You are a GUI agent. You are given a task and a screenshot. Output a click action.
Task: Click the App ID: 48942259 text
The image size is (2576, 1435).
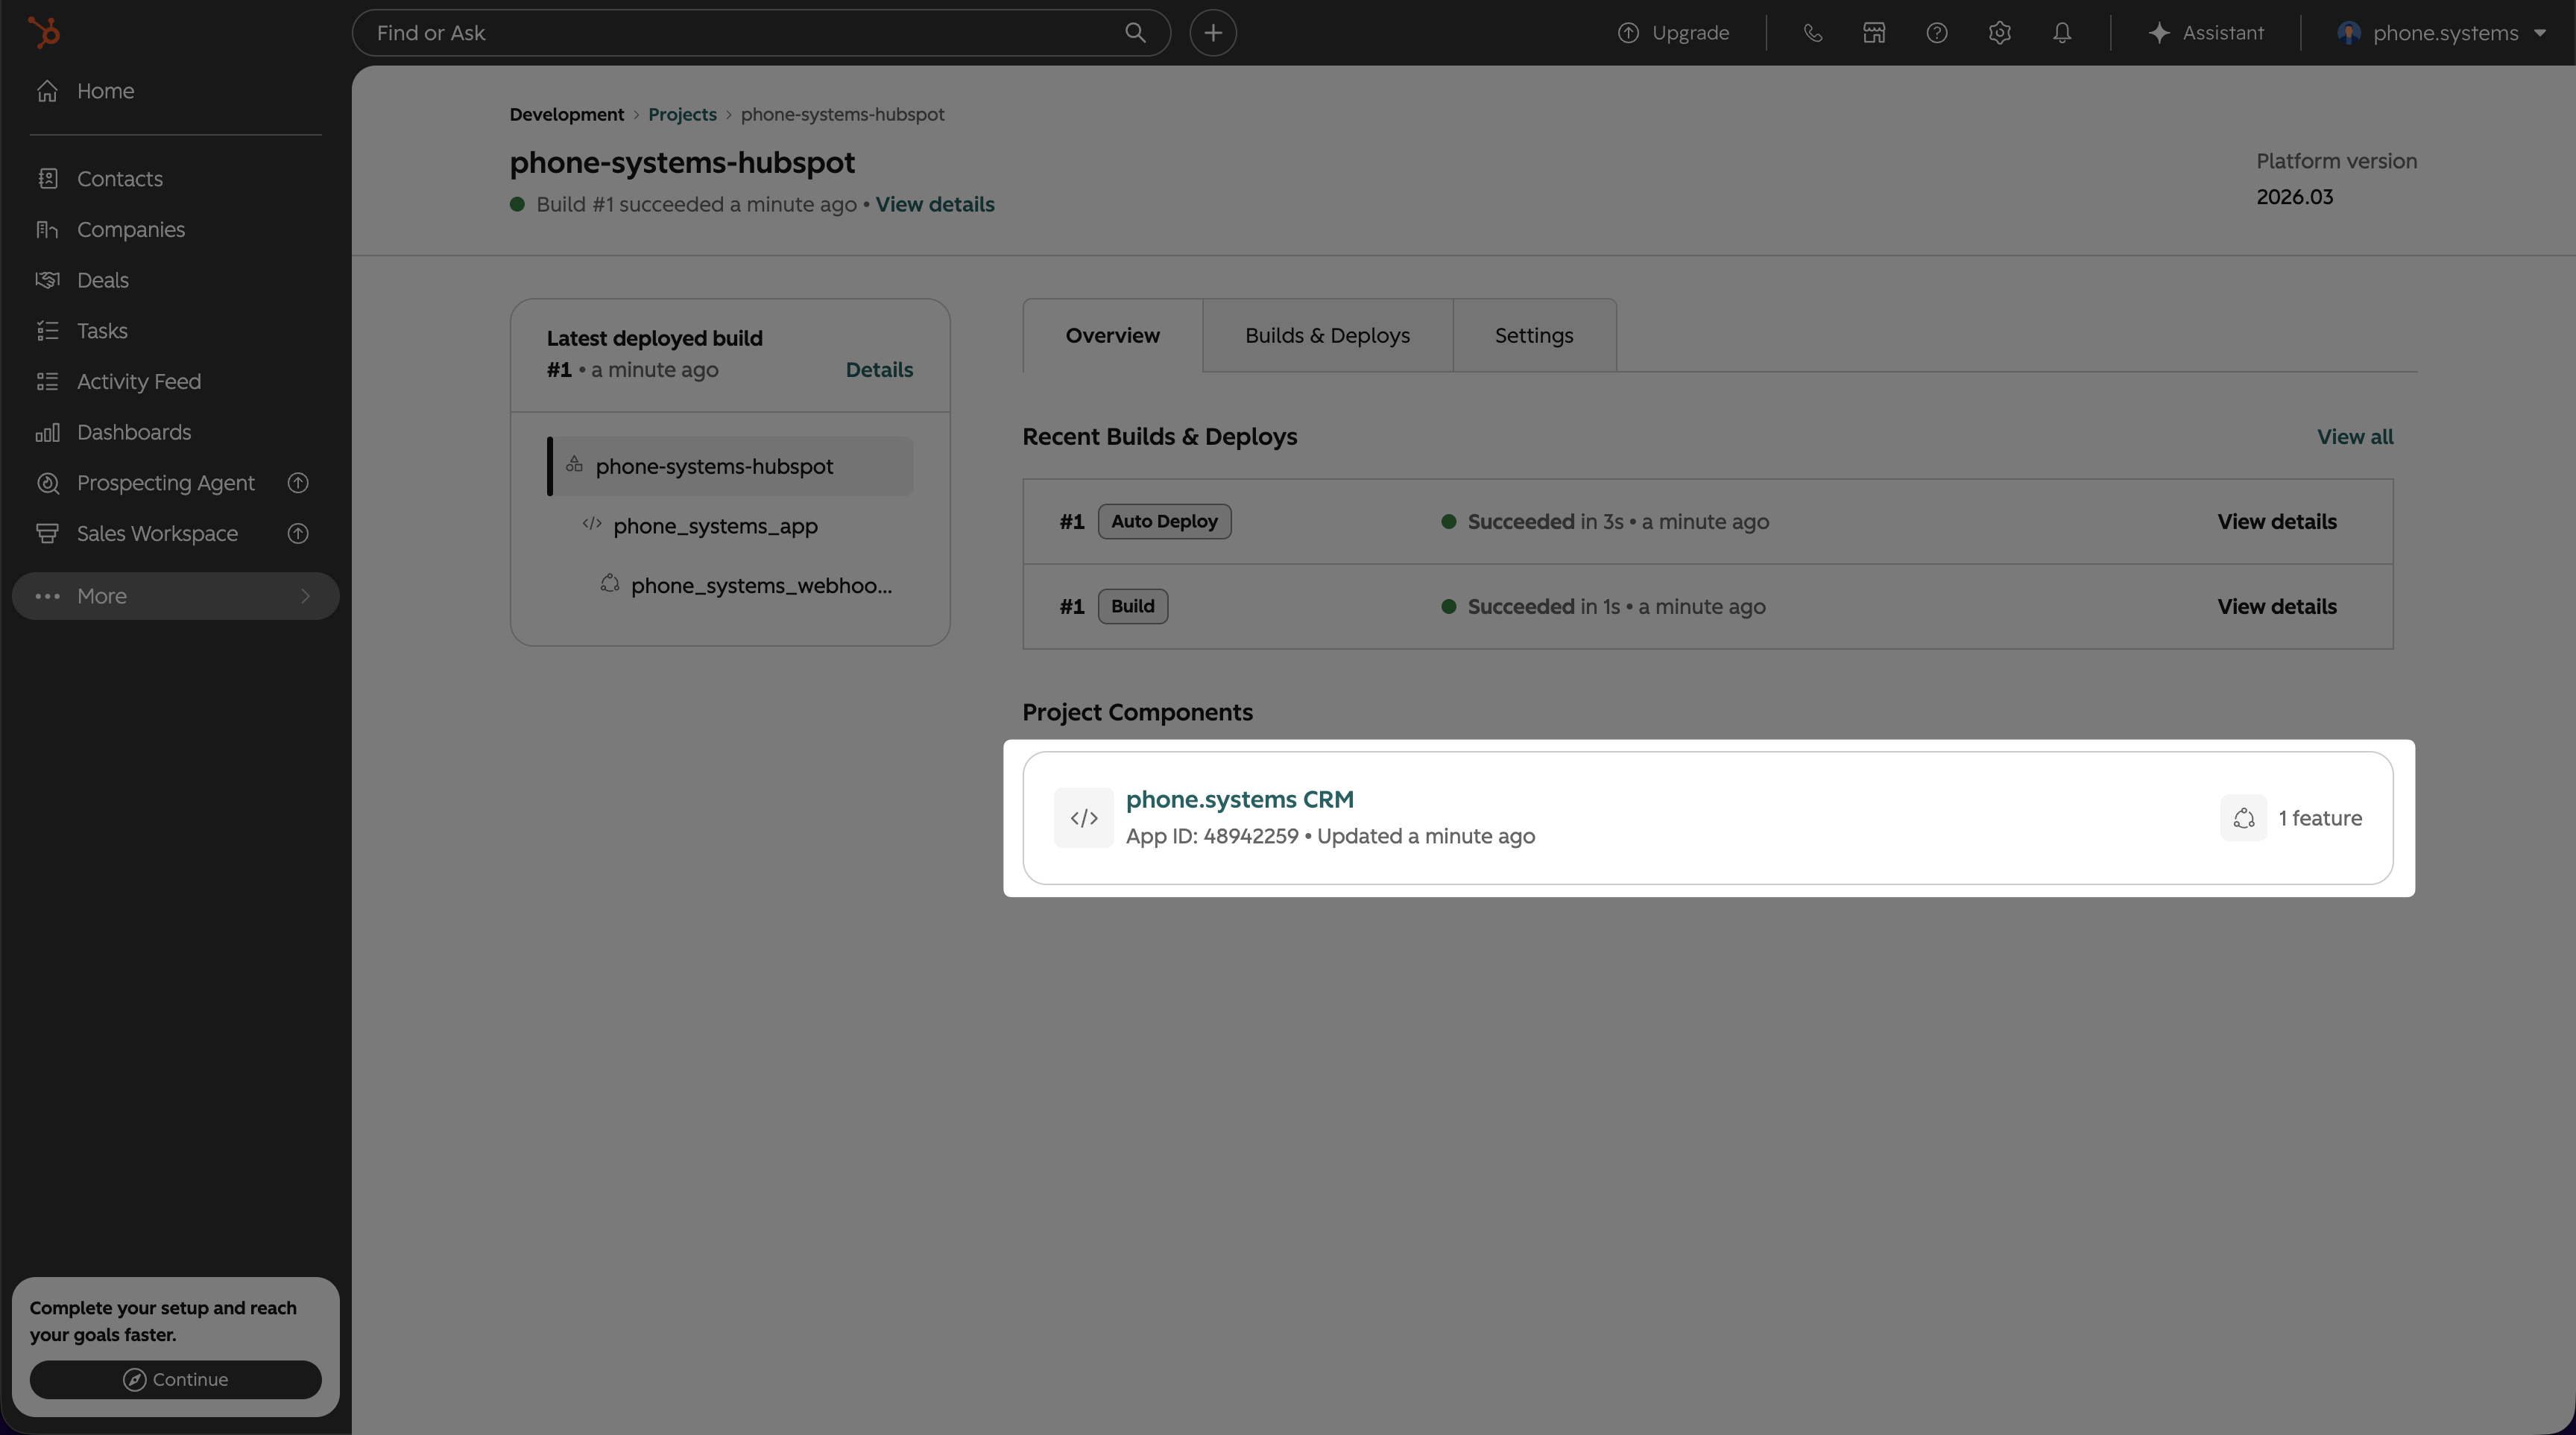click(x=1212, y=837)
